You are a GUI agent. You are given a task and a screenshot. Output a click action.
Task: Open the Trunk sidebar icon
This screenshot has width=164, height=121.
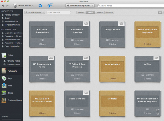tap(4, 93)
